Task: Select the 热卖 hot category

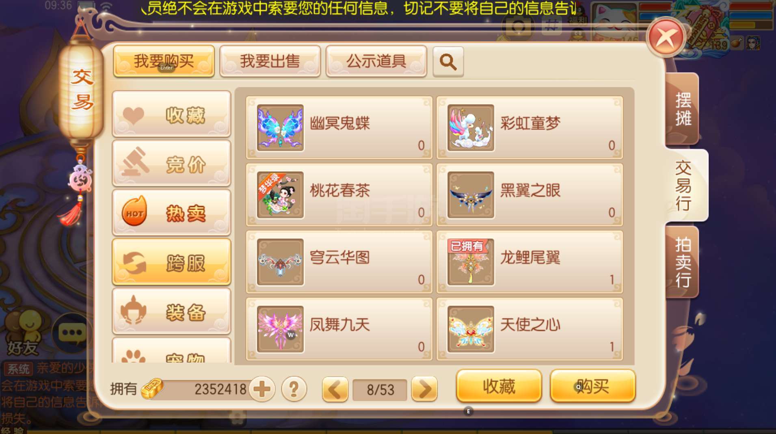Action: click(171, 213)
